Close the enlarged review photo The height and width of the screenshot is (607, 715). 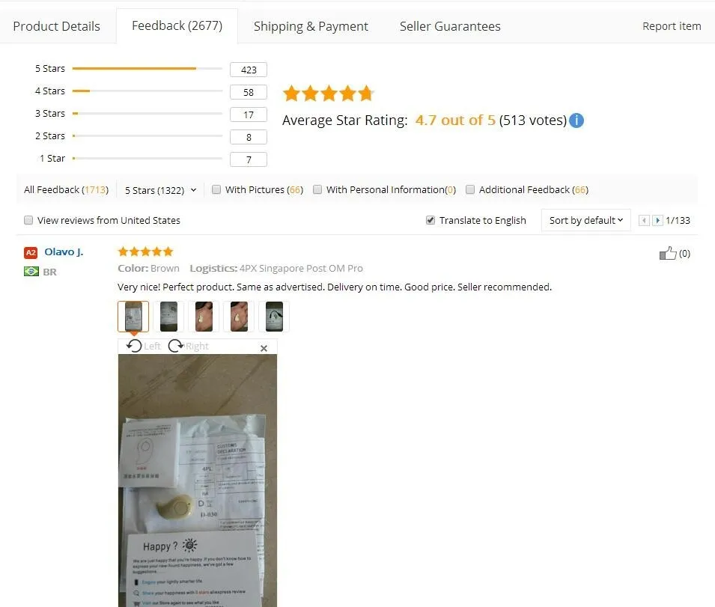[x=264, y=348]
